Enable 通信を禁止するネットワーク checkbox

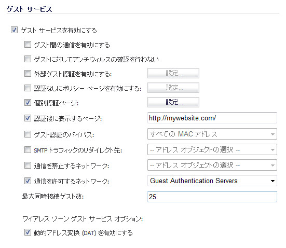28,166
